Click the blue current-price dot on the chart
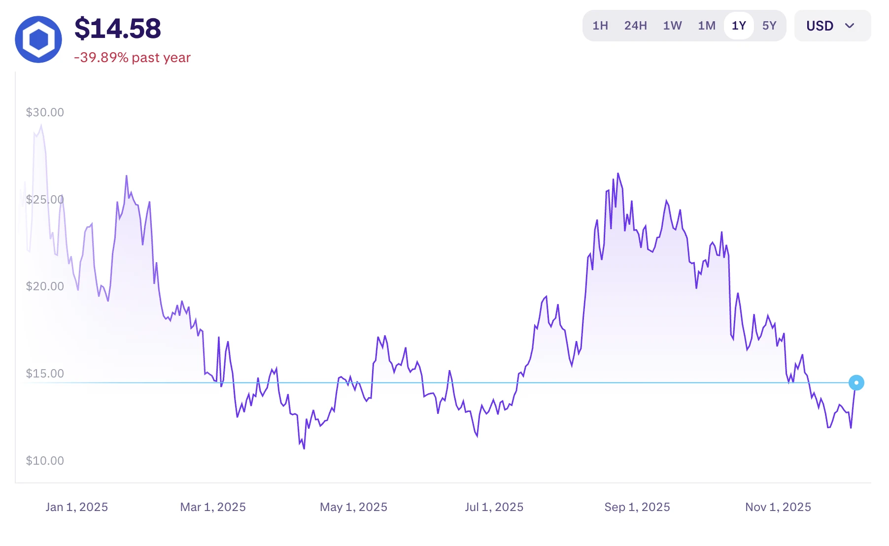 tap(856, 383)
